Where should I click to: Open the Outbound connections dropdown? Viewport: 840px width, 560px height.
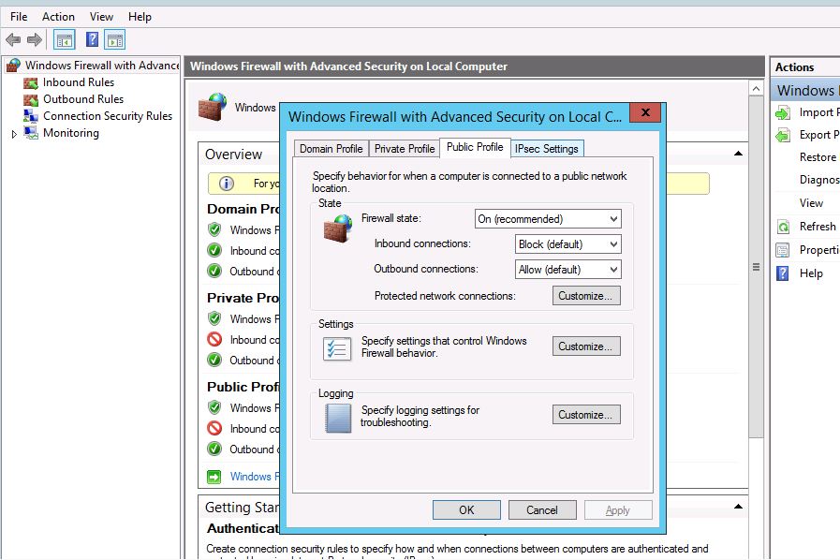[x=567, y=270]
